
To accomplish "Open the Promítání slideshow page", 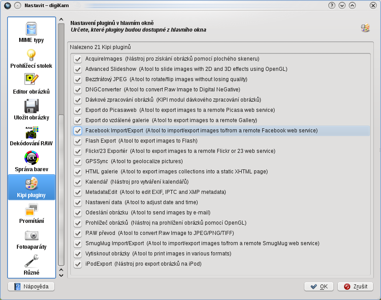I will (31, 214).
